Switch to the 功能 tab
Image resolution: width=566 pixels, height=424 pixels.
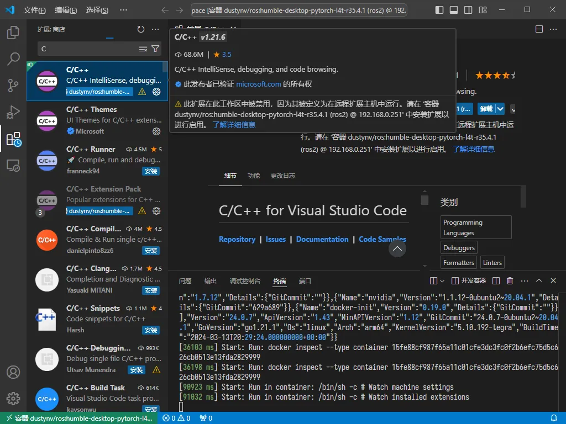[x=253, y=176]
